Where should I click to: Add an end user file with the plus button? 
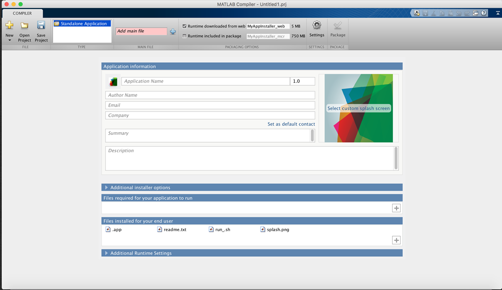pyautogui.click(x=397, y=240)
